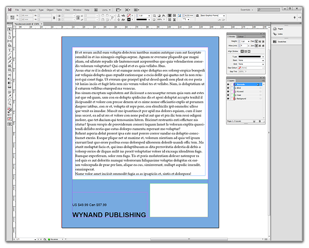309x248 pixels.
Task: Hide the Blind layer
Action: 228,88
